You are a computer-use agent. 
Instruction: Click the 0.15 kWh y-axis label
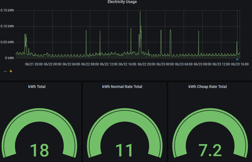[7, 10]
